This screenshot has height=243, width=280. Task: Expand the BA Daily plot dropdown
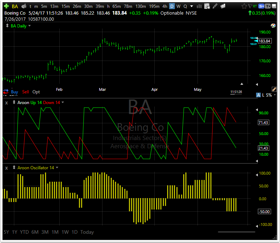click(x=30, y=26)
